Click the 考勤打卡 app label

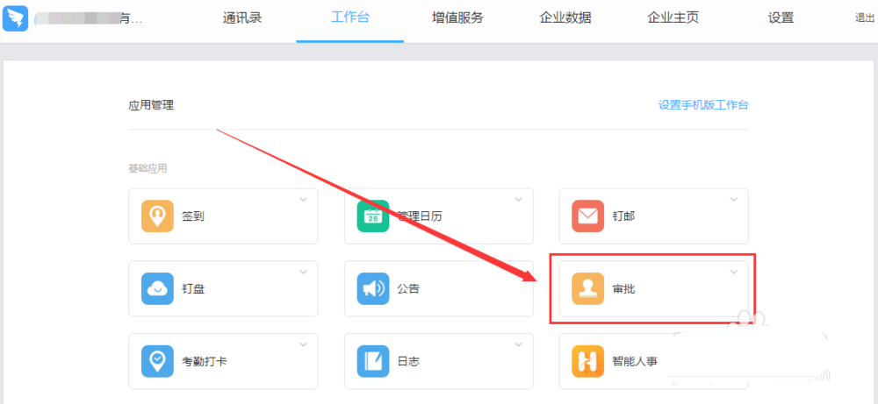click(x=205, y=362)
